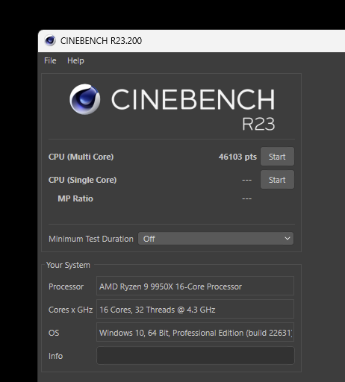Click the Cores x GHz label
The width and height of the screenshot is (345, 382).
(x=70, y=310)
